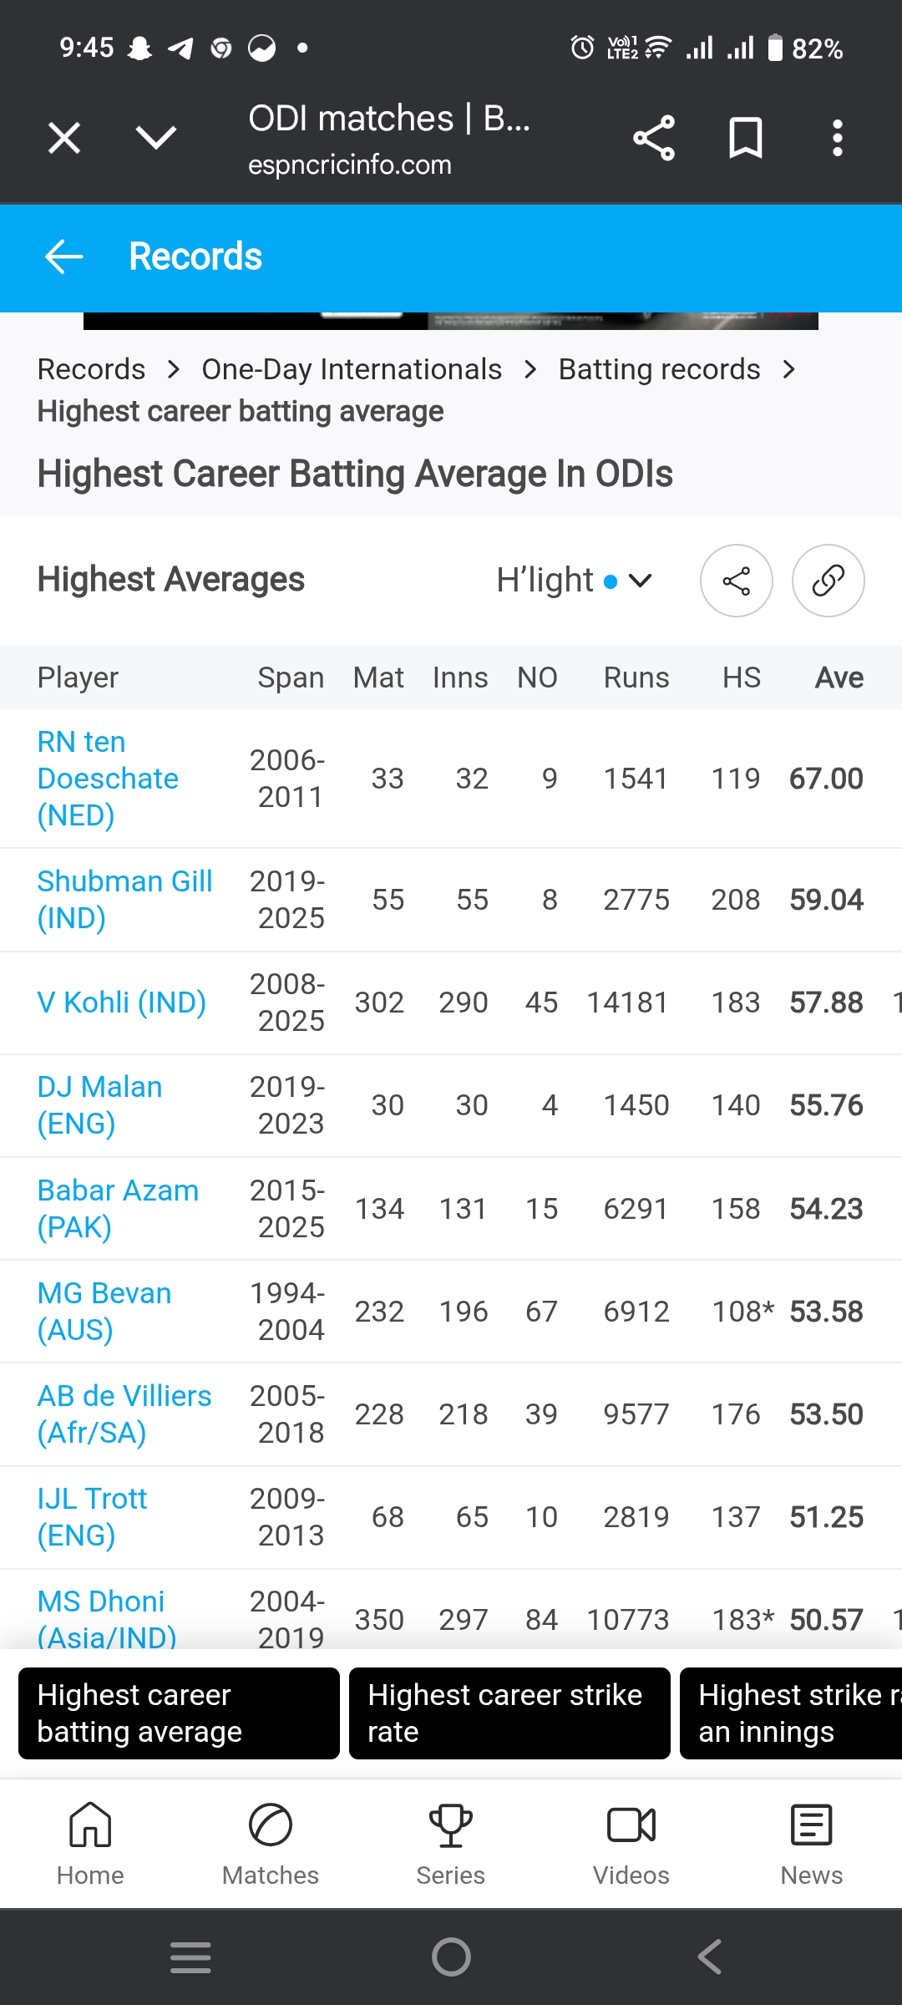Open the Videos tab

631,1844
